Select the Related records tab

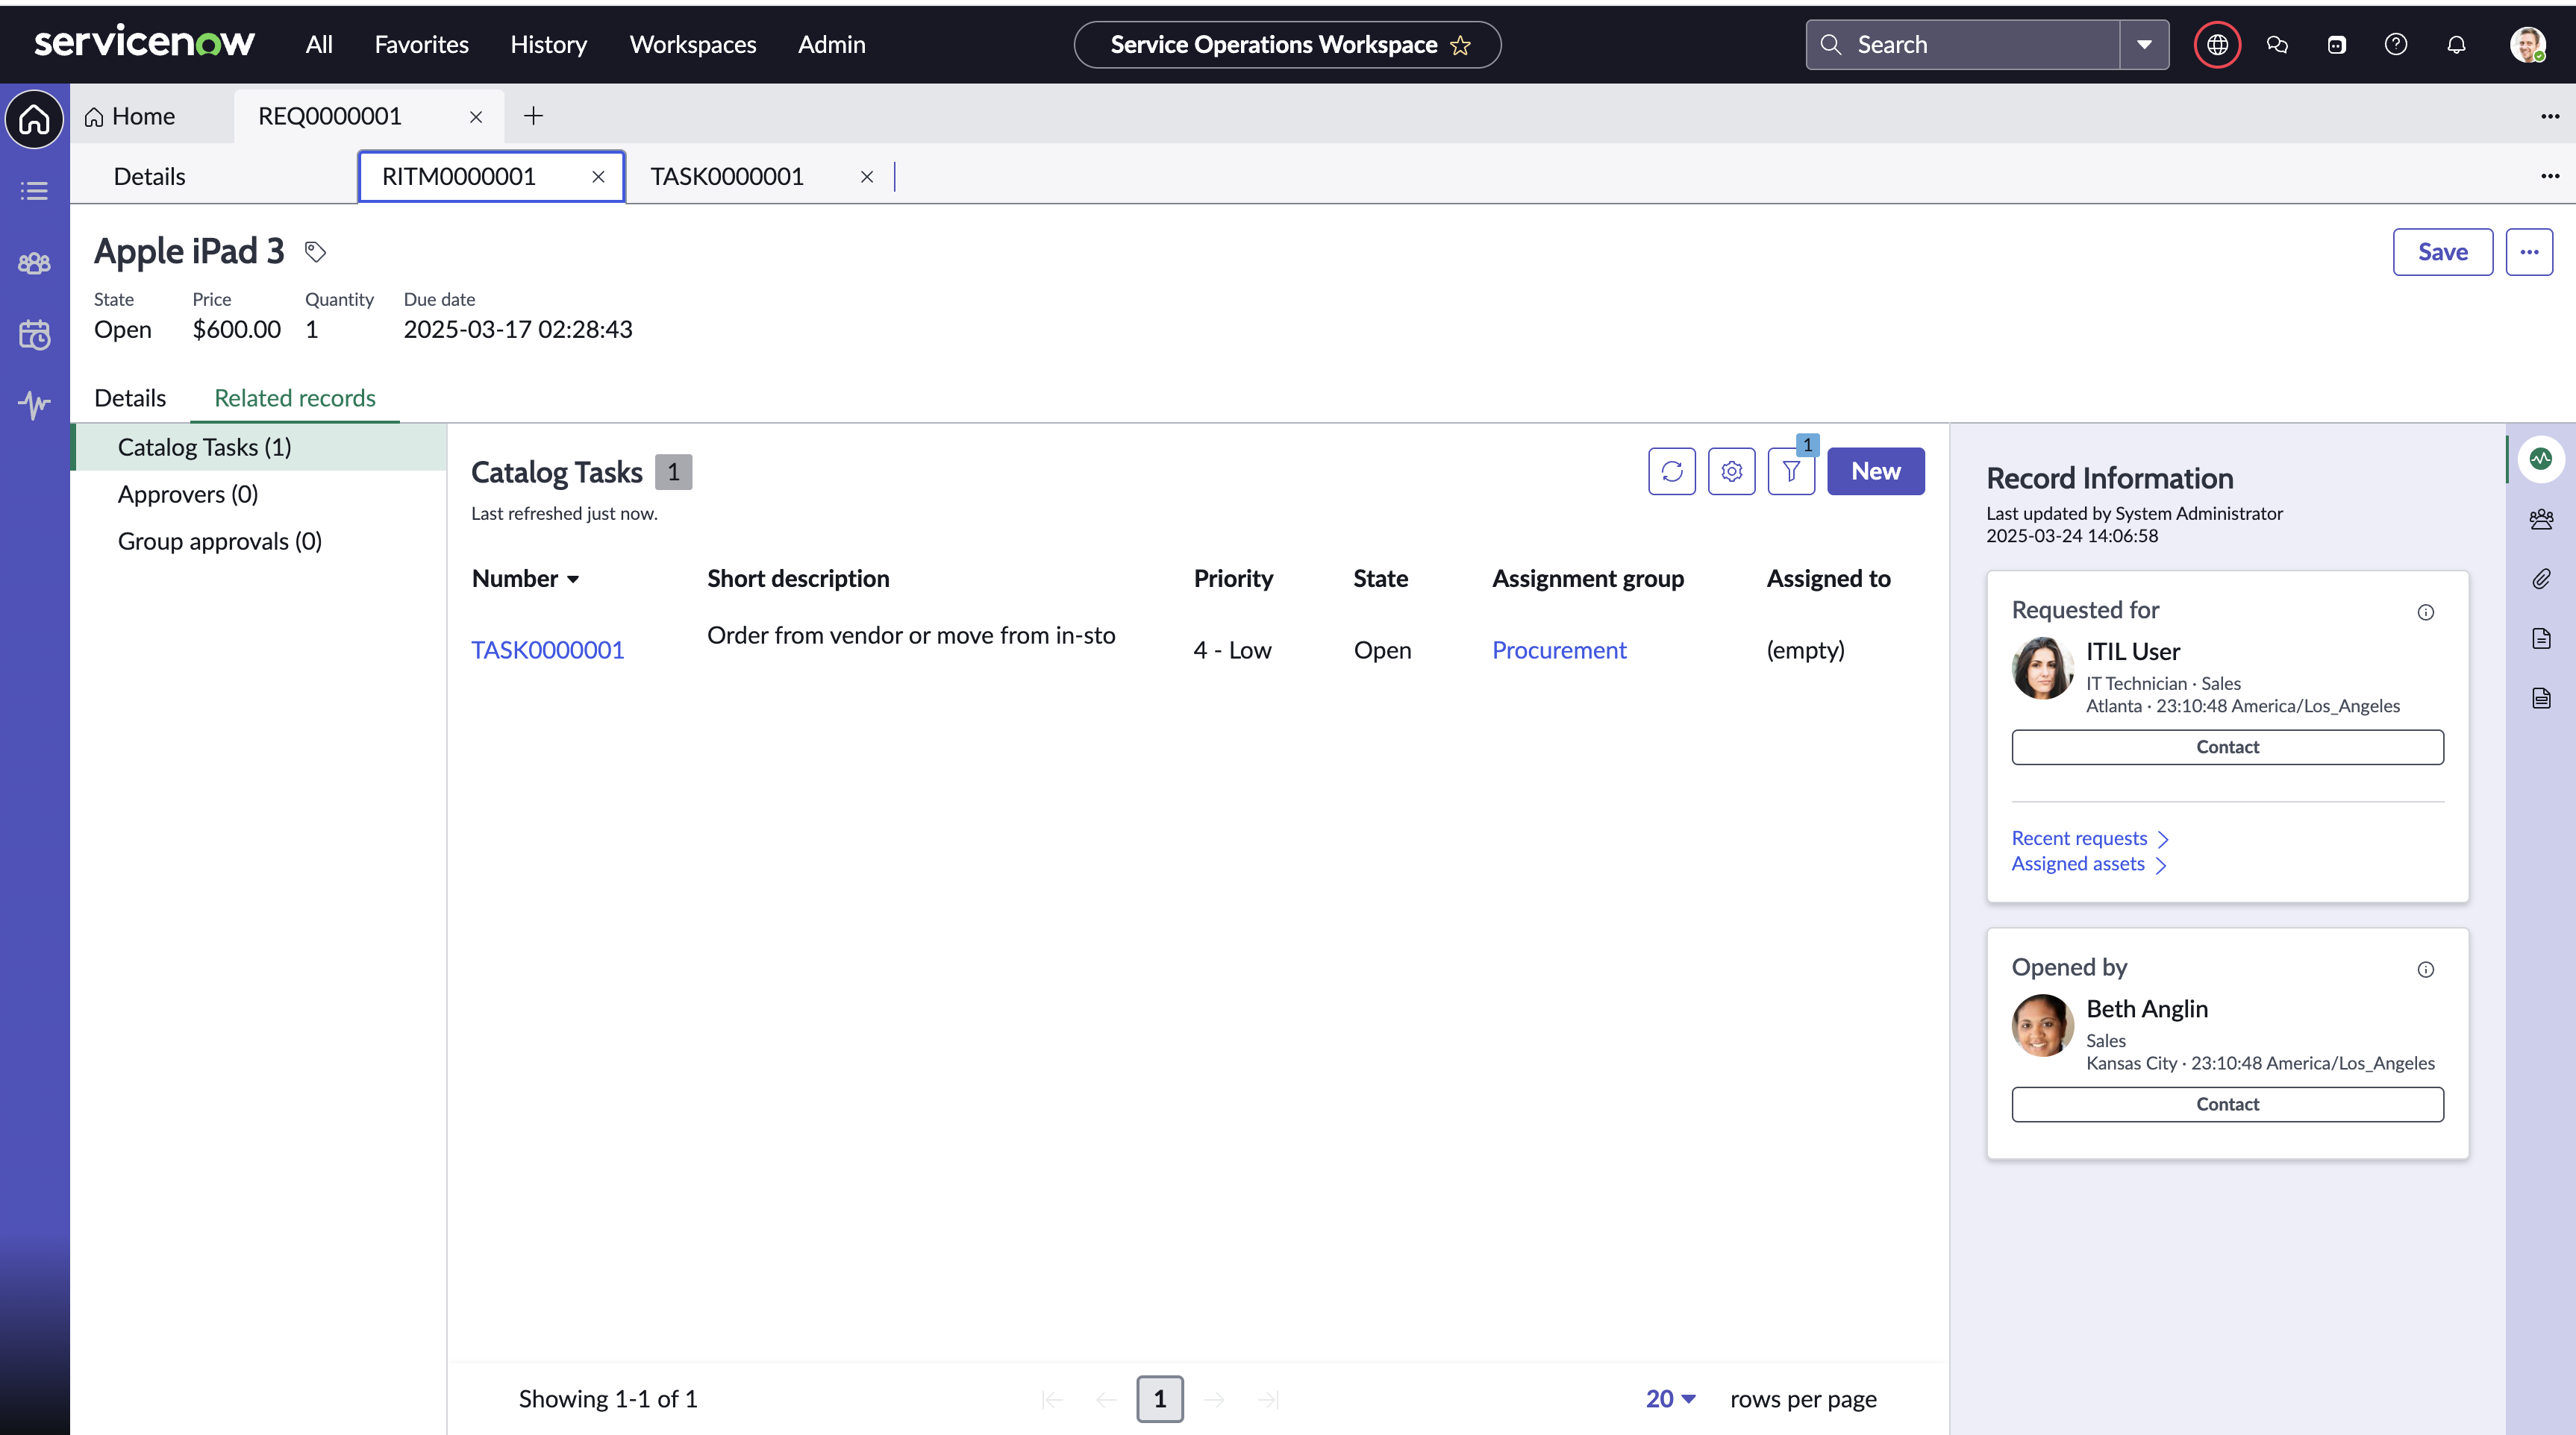295,399
